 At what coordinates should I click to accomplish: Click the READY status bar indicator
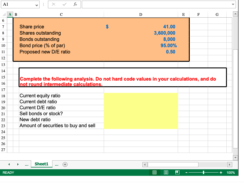(8, 173)
